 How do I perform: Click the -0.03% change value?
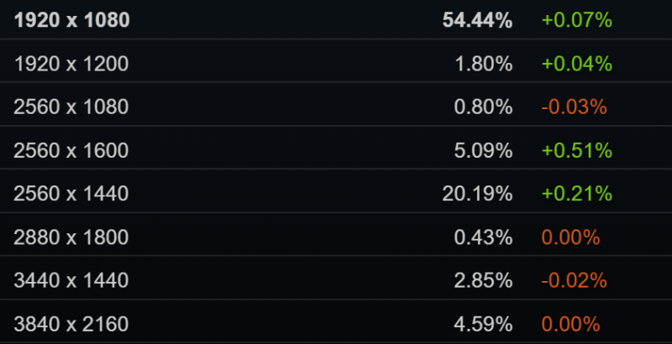point(575,107)
